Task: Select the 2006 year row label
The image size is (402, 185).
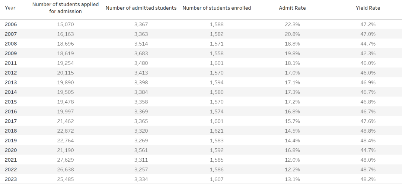Action: pyautogui.click(x=11, y=24)
